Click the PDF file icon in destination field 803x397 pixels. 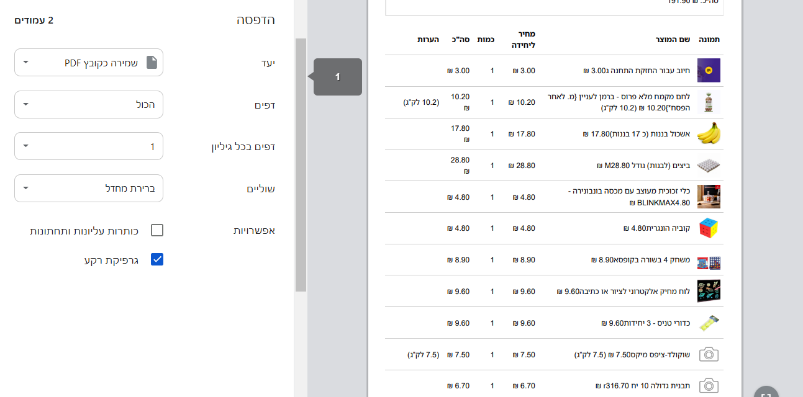152,63
